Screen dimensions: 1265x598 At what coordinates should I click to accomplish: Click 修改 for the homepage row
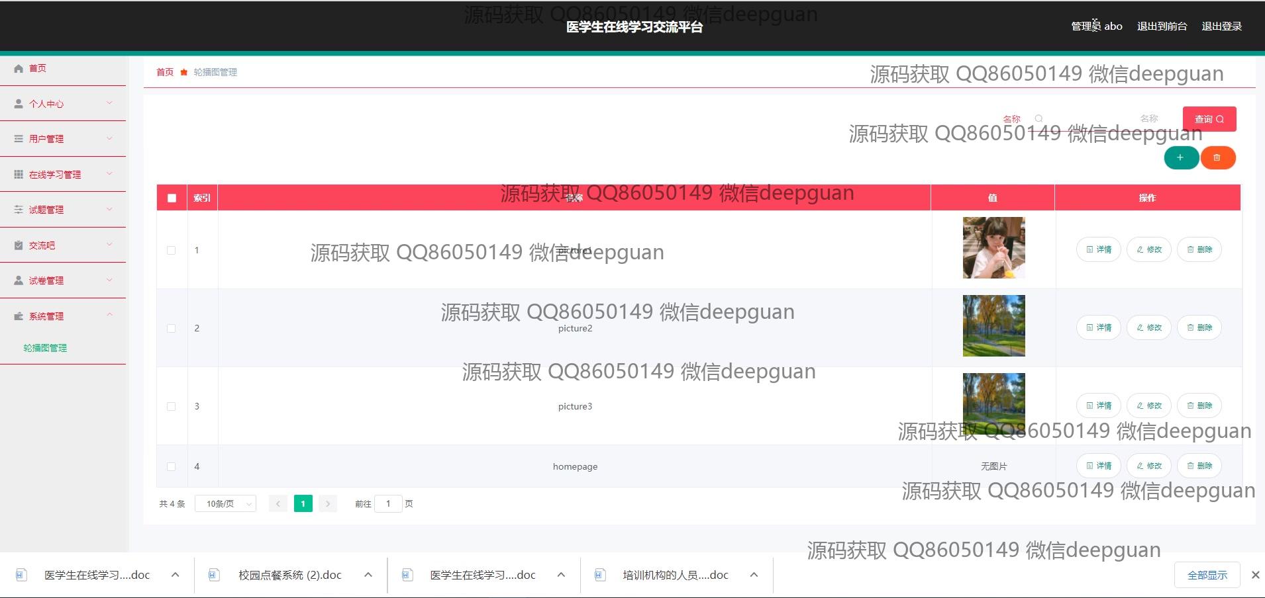coord(1149,466)
